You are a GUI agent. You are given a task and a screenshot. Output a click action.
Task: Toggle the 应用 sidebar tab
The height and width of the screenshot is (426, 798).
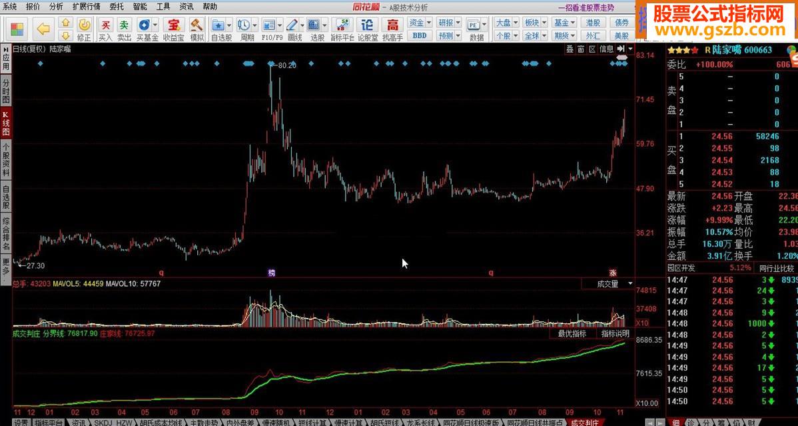(x=6, y=60)
